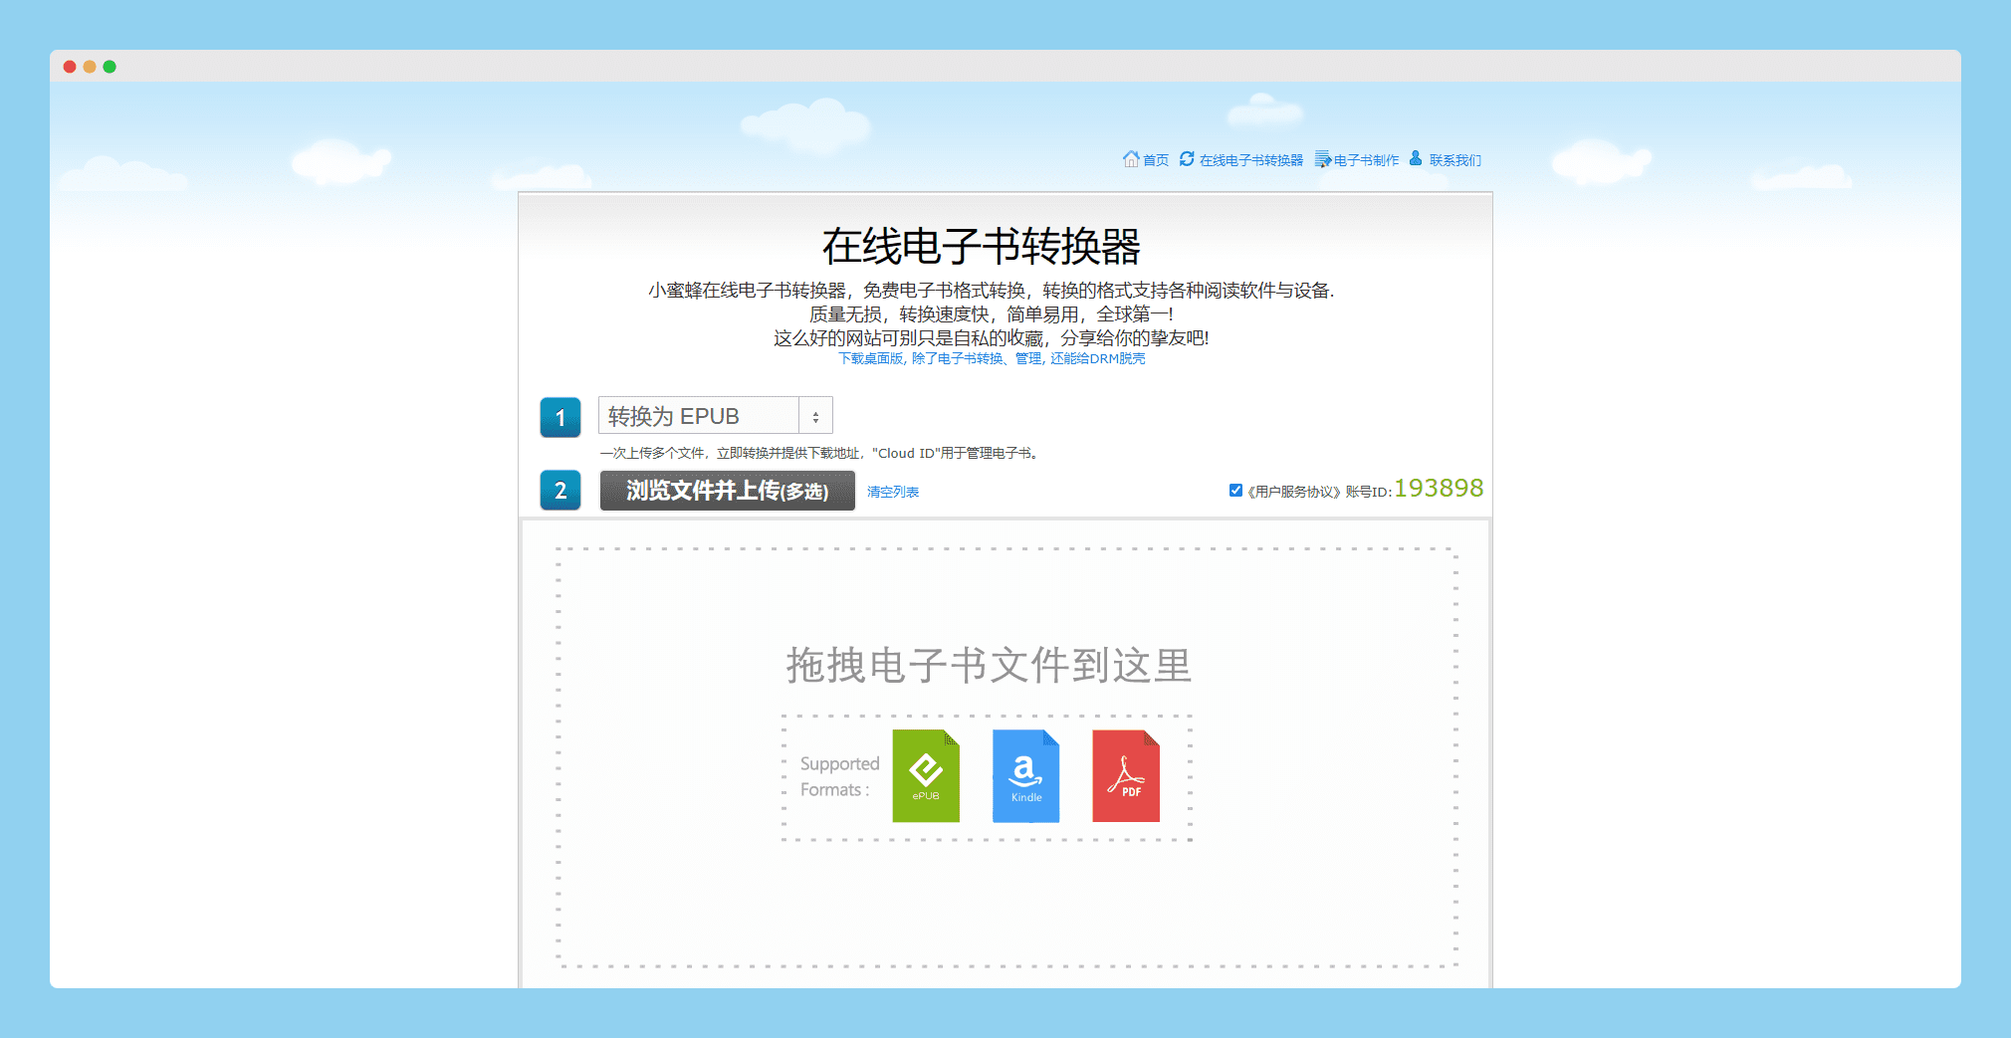The width and height of the screenshot is (2011, 1038).
Task: Open the 首页 navigation item
Action: (1154, 159)
